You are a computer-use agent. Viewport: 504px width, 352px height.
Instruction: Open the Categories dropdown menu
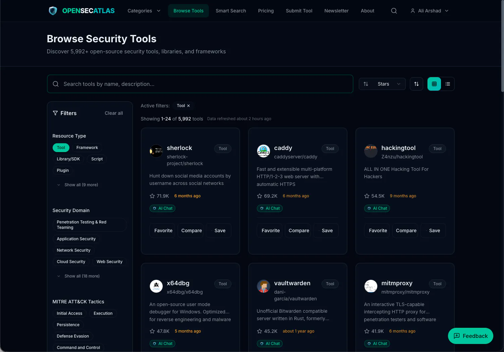(x=144, y=11)
